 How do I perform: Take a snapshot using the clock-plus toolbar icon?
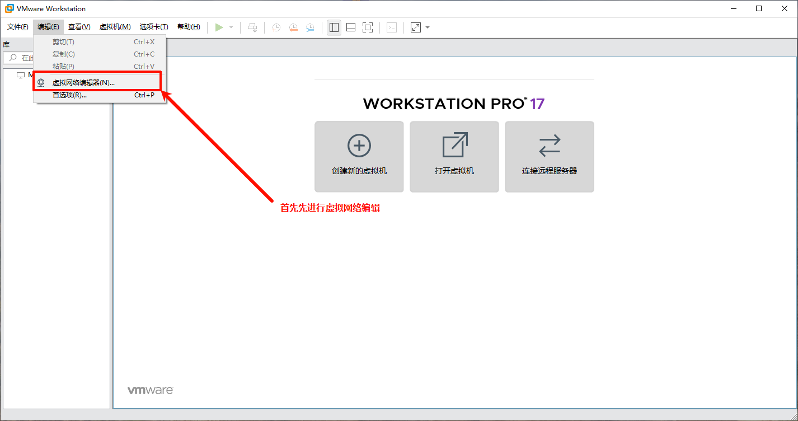click(x=276, y=27)
